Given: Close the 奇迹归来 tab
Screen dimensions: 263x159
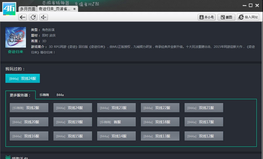Looking at the screenshot, I should click(x=74, y=9).
